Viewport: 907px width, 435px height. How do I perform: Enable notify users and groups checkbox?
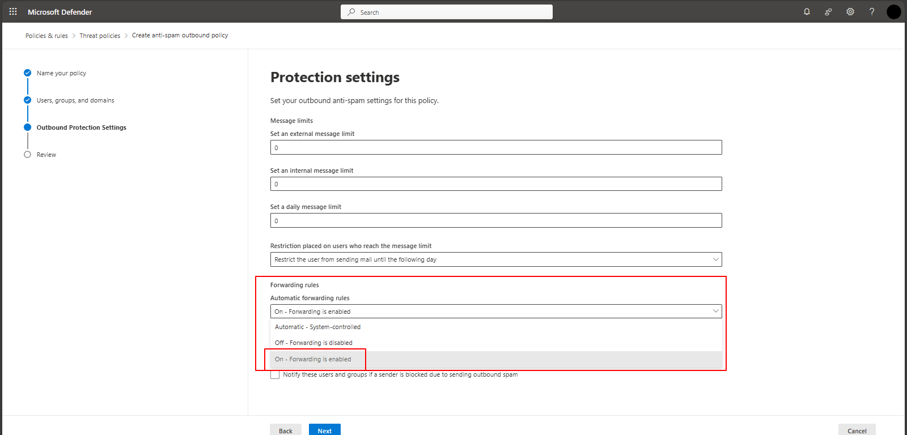pyautogui.click(x=276, y=375)
